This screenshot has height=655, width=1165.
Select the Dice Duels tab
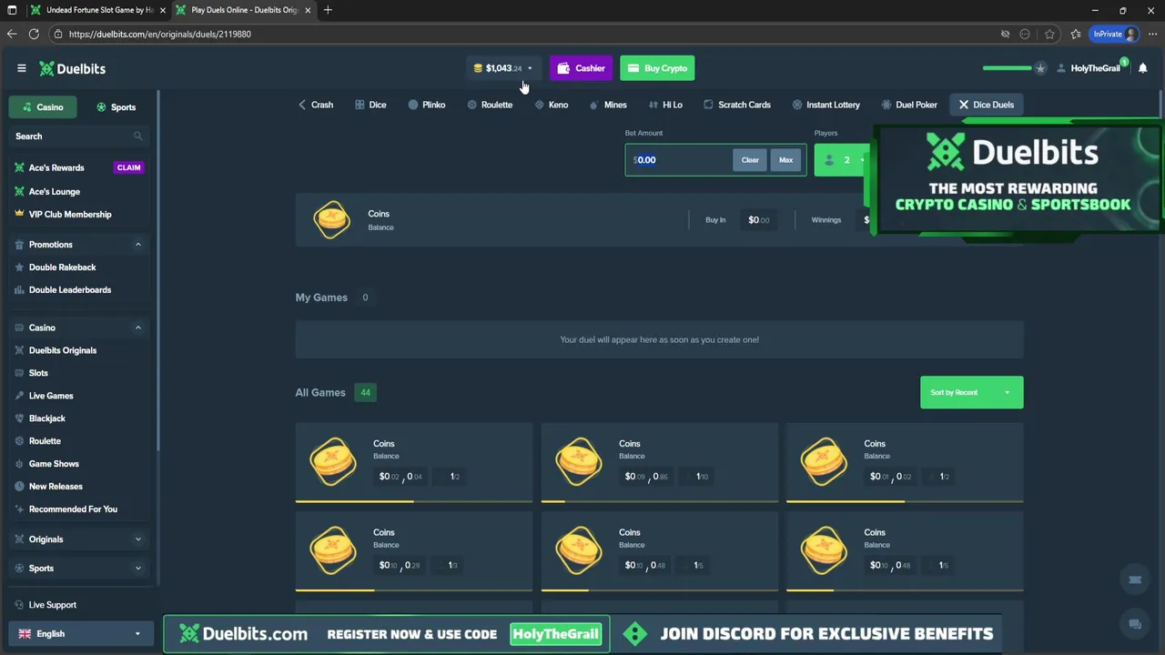pyautogui.click(x=987, y=105)
